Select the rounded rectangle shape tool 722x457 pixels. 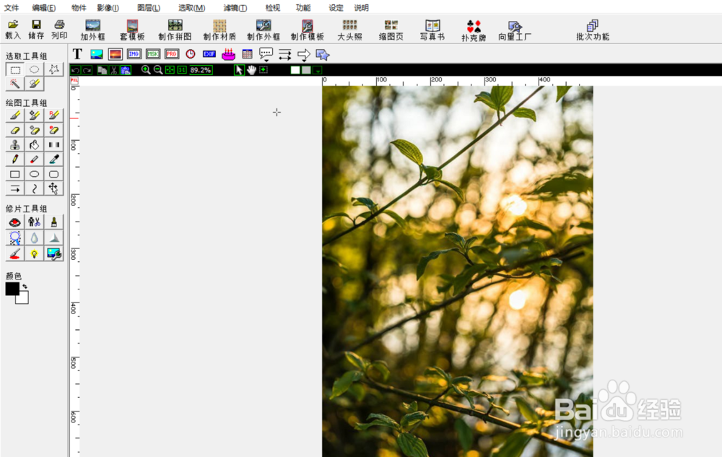click(54, 175)
